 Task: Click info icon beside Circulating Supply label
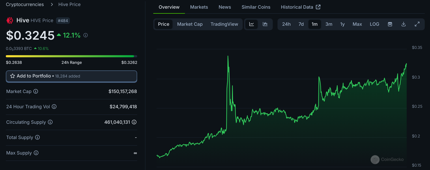[50, 122]
